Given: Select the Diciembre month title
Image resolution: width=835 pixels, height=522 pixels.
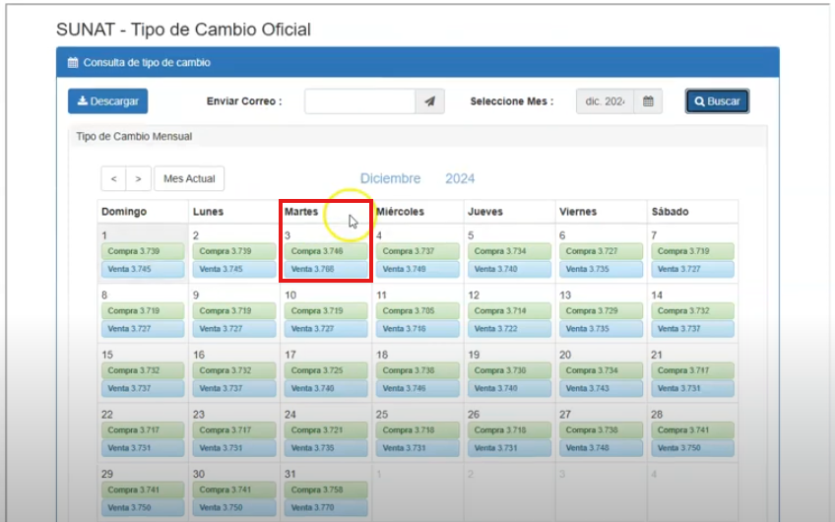Looking at the screenshot, I should click(390, 178).
